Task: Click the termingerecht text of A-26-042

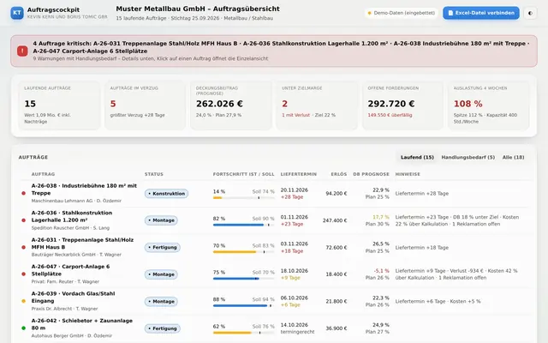Action: click(297, 332)
